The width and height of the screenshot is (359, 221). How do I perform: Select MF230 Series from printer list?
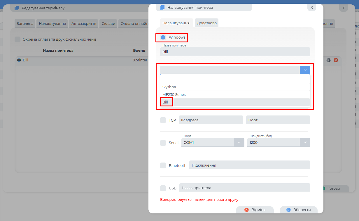[x=174, y=95]
